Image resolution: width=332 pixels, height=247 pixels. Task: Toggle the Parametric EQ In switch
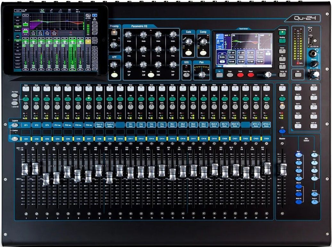(x=151, y=75)
